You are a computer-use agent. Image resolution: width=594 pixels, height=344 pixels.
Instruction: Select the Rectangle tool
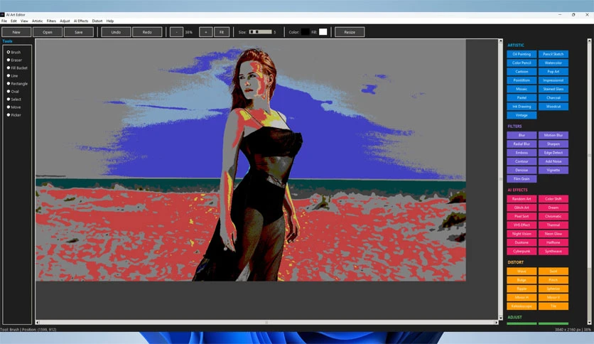[x=9, y=83]
